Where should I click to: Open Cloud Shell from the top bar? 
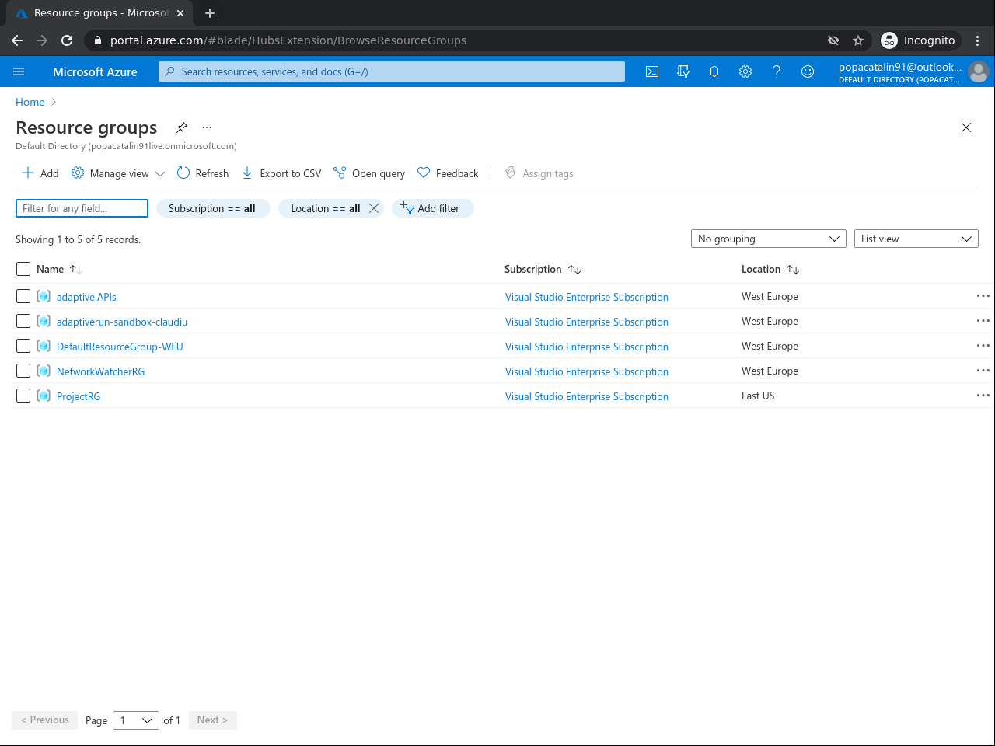coord(651,71)
